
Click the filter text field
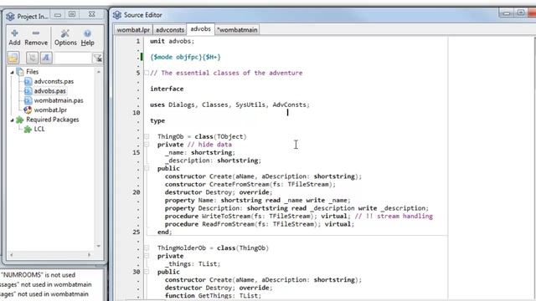73,58
